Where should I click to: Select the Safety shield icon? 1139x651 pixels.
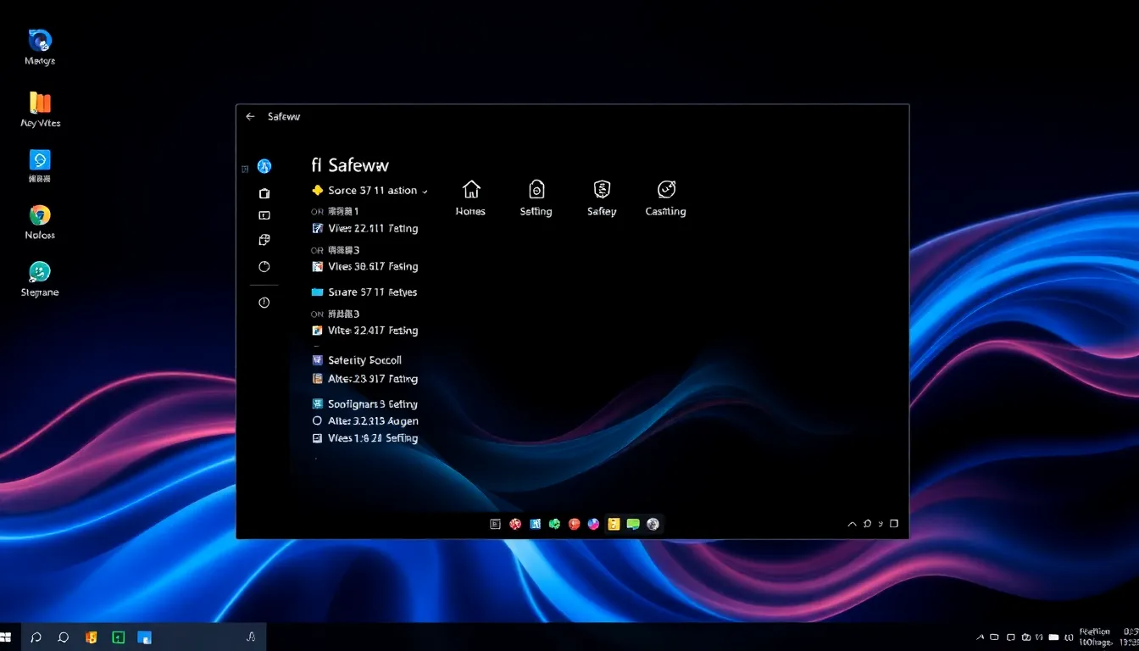click(x=602, y=189)
